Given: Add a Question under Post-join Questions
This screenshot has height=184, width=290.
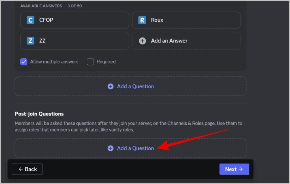Looking at the screenshot, I should (x=130, y=148).
